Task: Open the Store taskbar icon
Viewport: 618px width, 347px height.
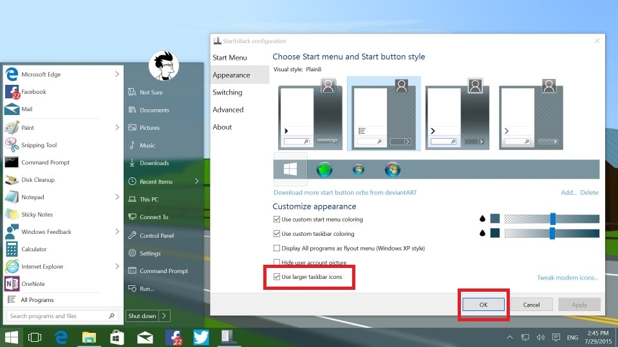Action: [117, 337]
